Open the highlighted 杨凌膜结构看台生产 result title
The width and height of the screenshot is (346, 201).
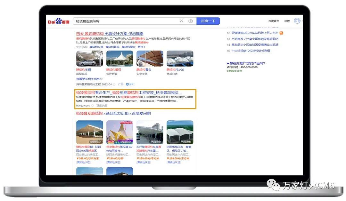pyautogui.click(x=128, y=92)
